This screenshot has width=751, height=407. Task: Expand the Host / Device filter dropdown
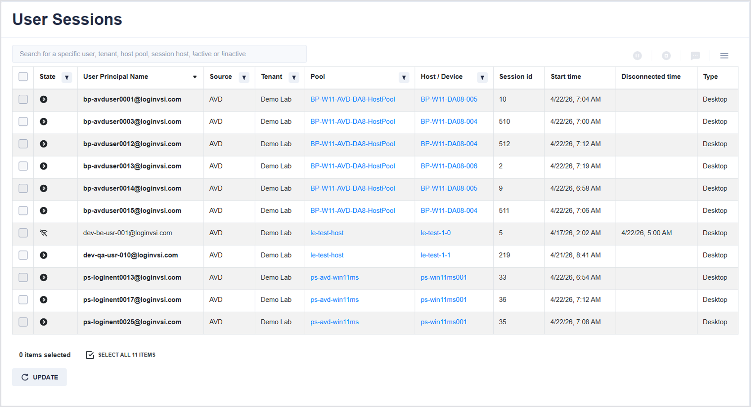482,77
